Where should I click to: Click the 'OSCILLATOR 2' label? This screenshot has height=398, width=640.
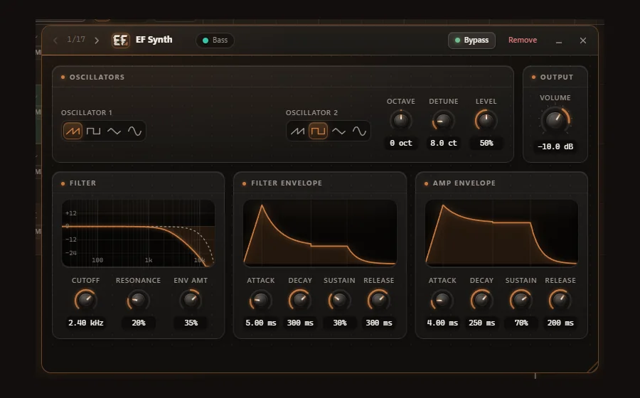(x=312, y=112)
